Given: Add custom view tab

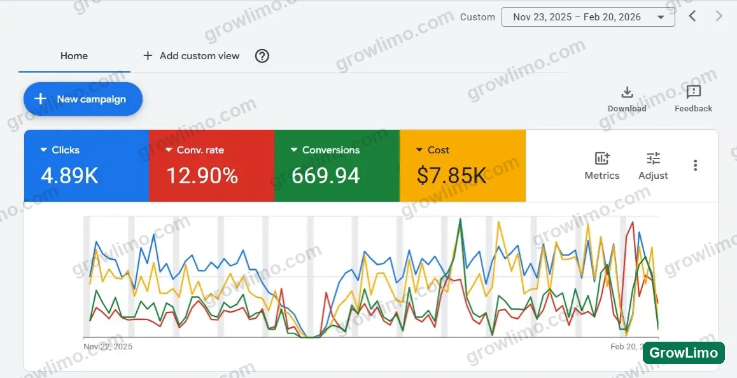Looking at the screenshot, I should click(191, 56).
